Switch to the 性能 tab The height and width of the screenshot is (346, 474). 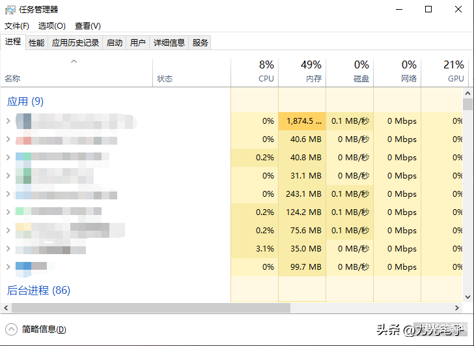pos(36,43)
